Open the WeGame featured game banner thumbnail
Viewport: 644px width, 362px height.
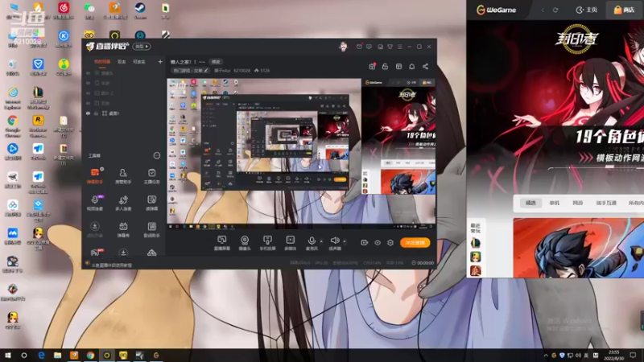[578, 248]
